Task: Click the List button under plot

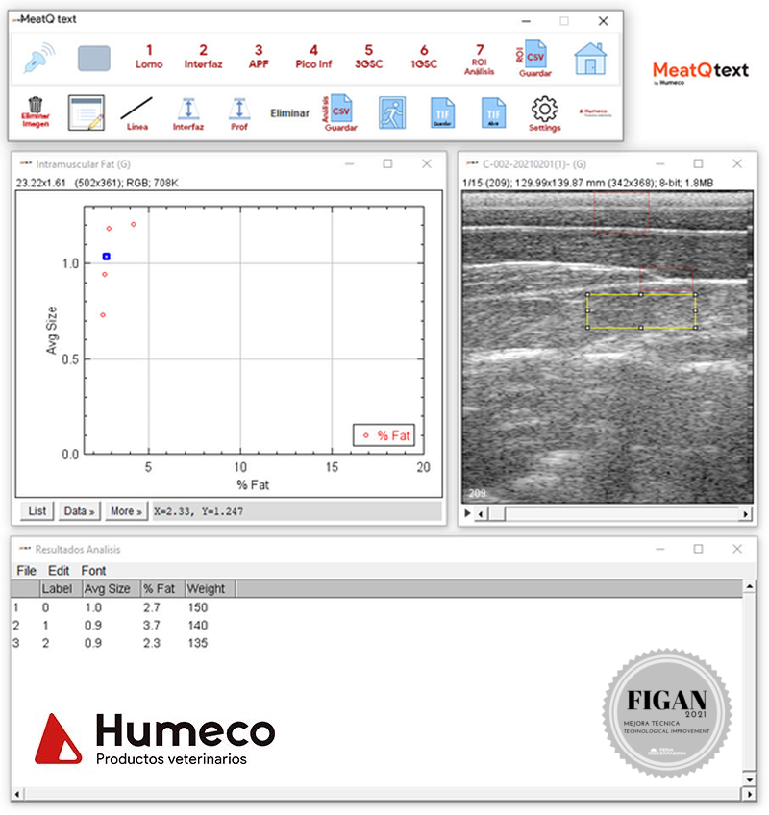Action: pos(37,511)
